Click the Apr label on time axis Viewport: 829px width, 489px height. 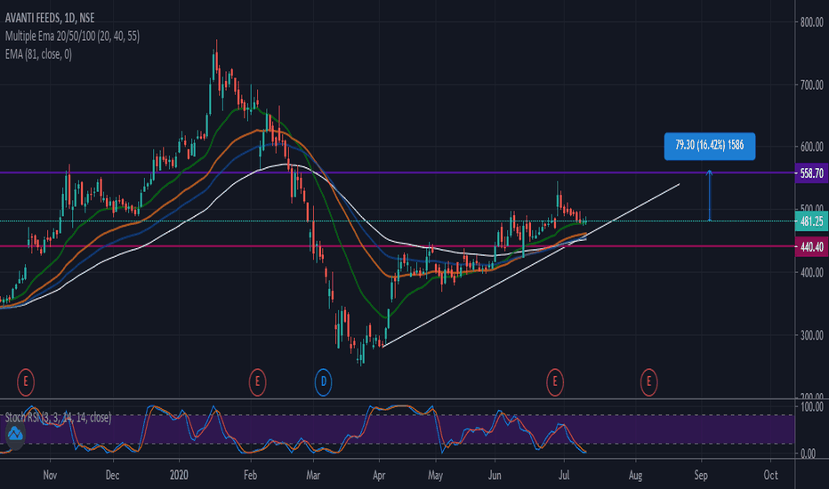tap(379, 475)
